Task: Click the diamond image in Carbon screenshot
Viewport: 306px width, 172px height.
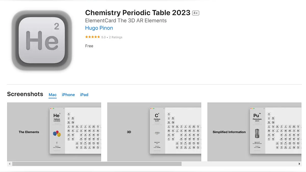Action: [x=157, y=133]
